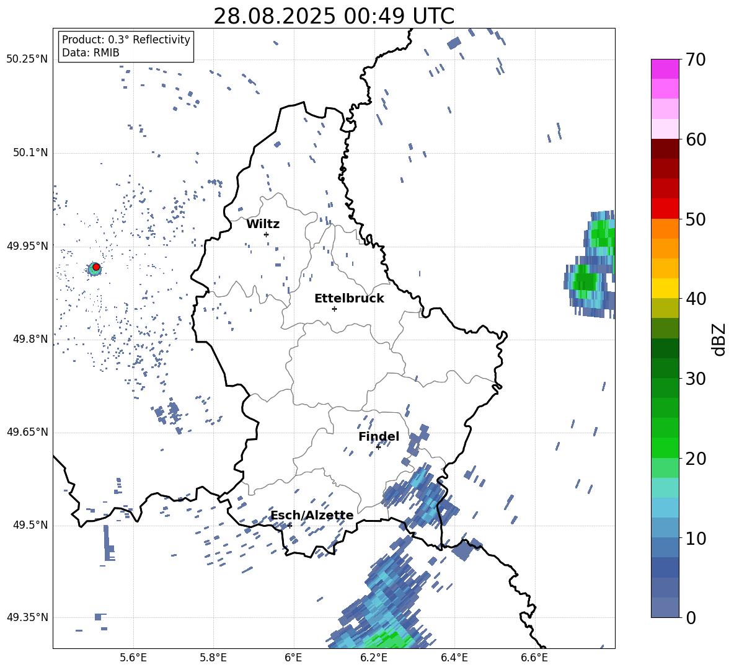
Task: Click the colorbar tick label 60
Action: 696,139
